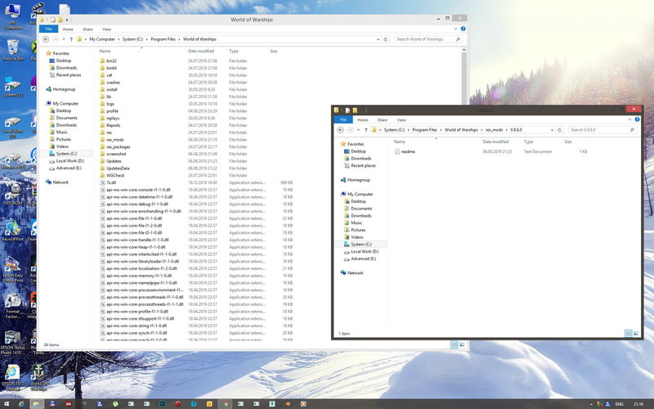Screen dimensions: 654x409
Task: Click Program Files breadcrumb in 0.8.6.0 window
Action: tap(424, 130)
